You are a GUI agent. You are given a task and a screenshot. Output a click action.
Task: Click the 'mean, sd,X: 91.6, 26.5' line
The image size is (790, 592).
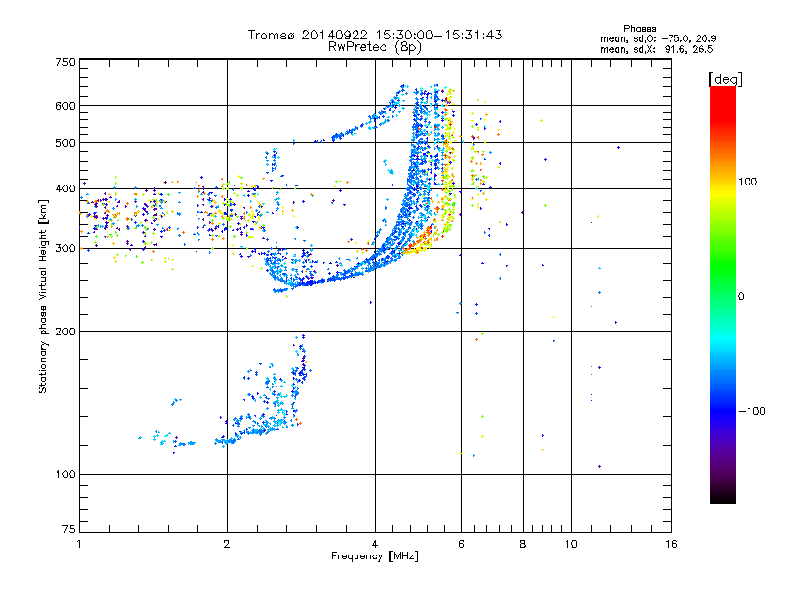point(657,49)
